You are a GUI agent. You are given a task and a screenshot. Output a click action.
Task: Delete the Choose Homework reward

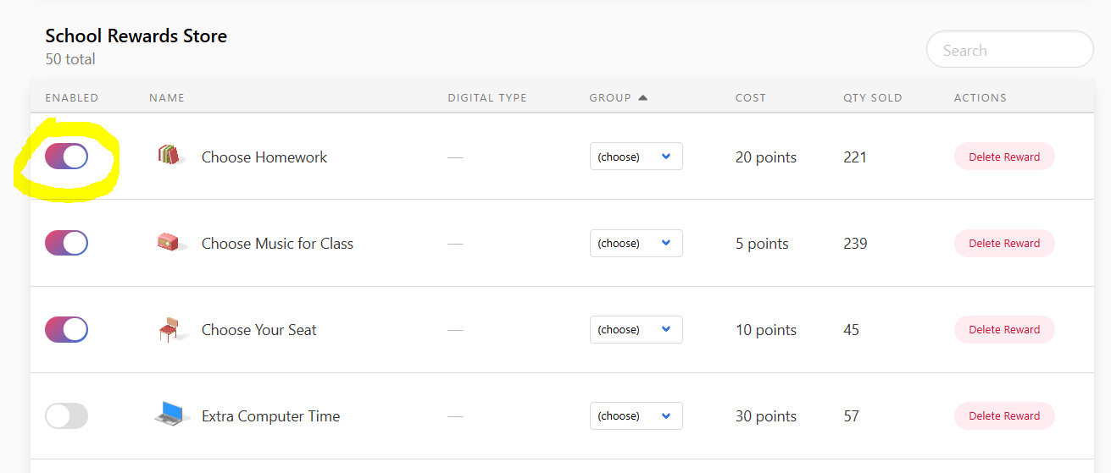(x=1004, y=157)
